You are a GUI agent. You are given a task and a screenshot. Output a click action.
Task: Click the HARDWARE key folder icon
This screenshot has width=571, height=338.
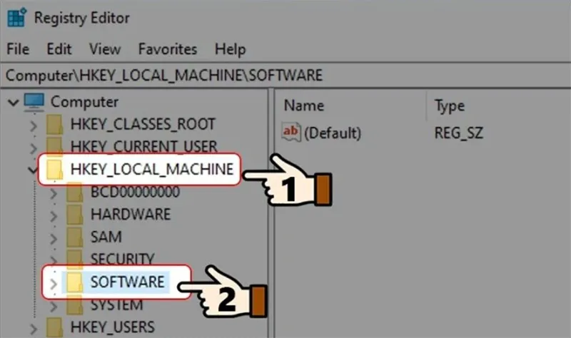coord(75,215)
